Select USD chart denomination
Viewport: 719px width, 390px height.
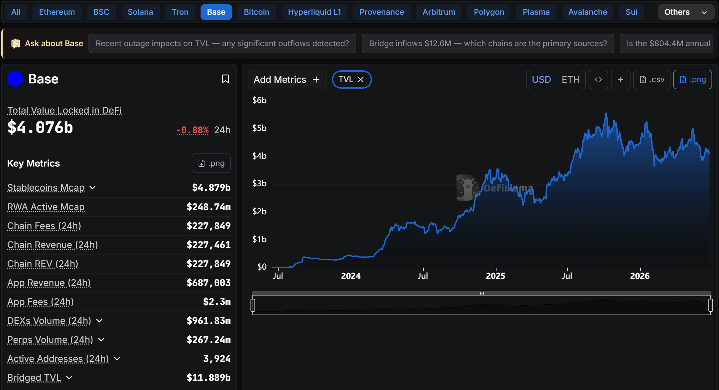pos(541,80)
